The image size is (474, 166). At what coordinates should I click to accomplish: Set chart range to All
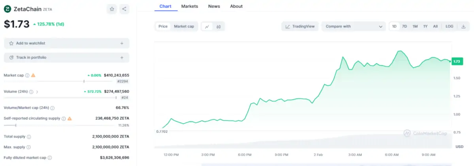(x=435, y=26)
